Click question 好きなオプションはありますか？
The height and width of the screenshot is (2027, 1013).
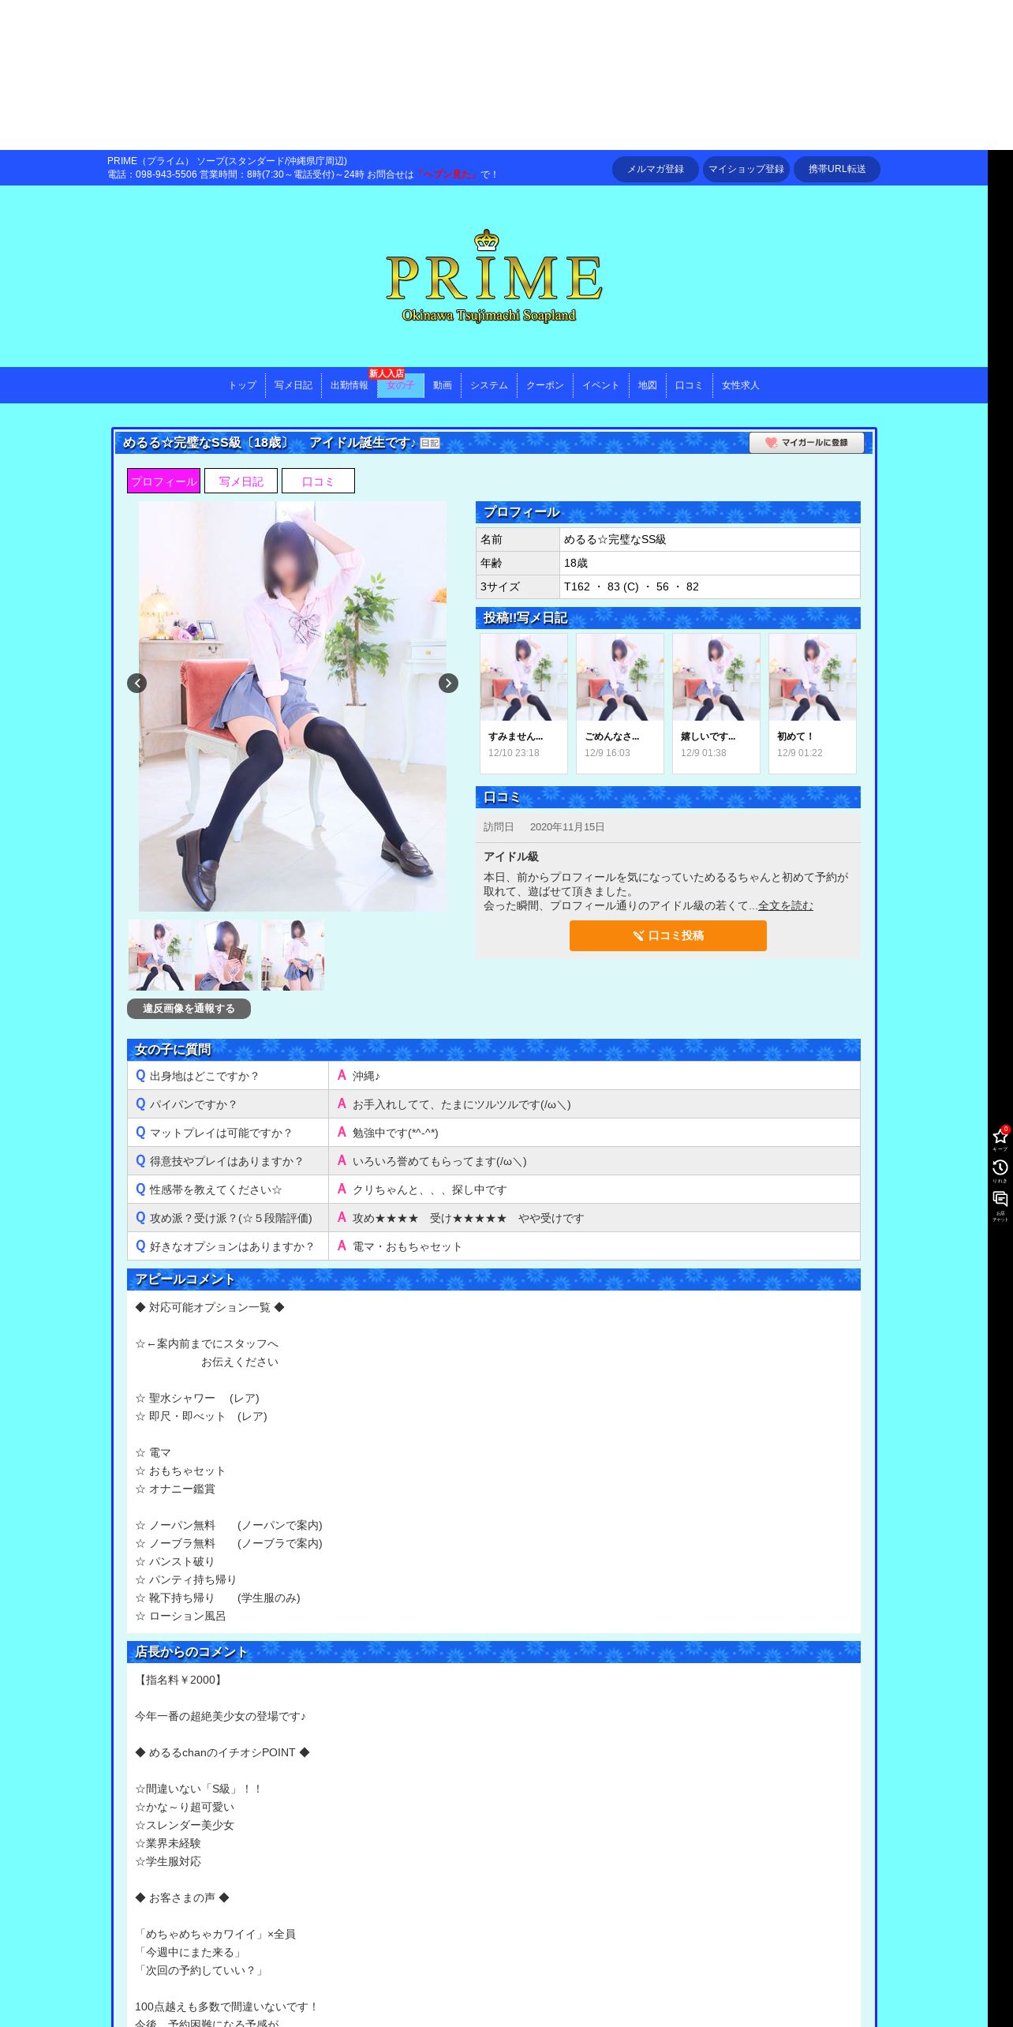click(x=232, y=1246)
